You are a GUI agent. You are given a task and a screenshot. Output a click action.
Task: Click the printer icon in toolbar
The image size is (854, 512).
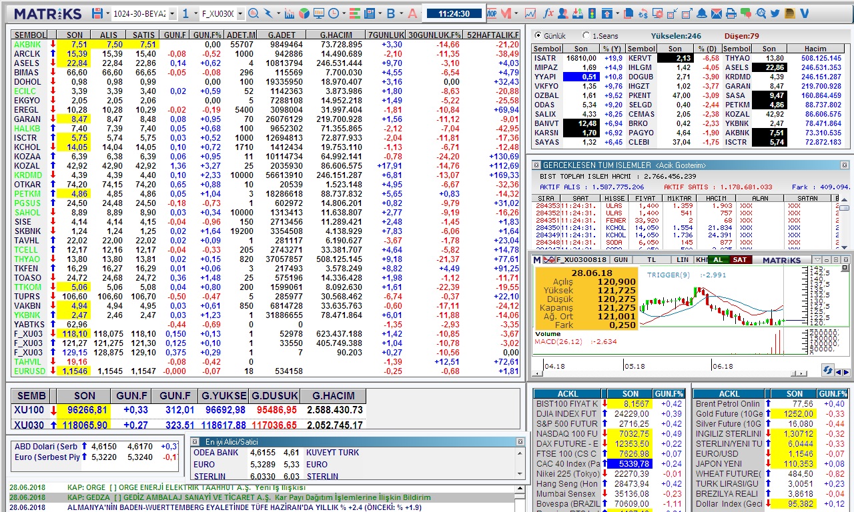tap(731, 13)
